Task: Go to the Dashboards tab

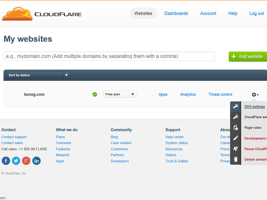Action: [x=176, y=13]
